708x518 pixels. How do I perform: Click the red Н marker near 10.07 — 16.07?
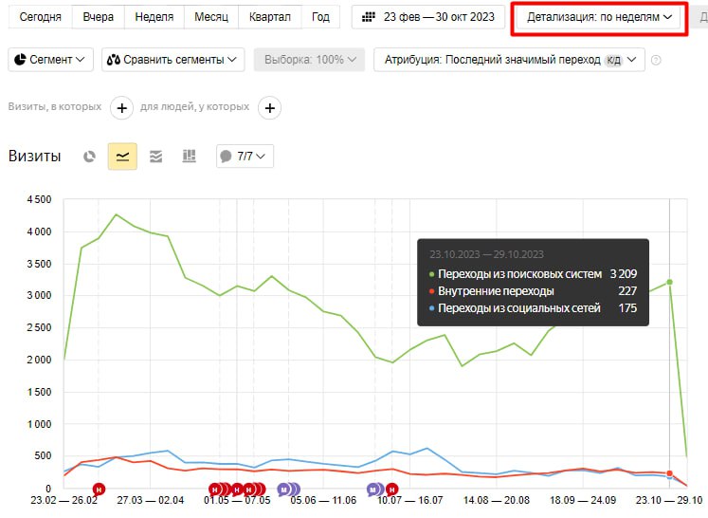(392, 490)
